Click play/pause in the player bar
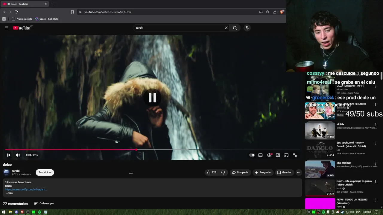 pos(8,155)
